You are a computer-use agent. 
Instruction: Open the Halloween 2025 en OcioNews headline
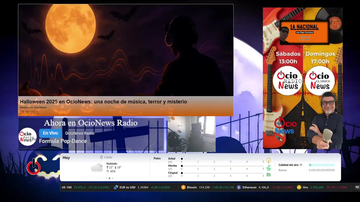click(103, 102)
